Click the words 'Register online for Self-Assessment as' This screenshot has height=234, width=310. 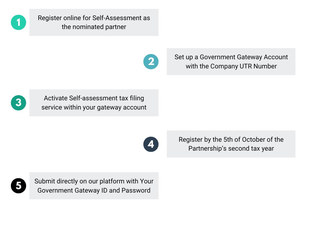[x=94, y=18]
